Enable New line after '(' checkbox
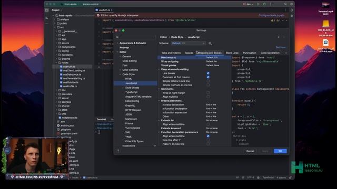Viewport: 337px width, 189px height. coord(208,140)
